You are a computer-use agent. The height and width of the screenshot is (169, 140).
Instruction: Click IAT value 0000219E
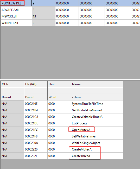(36, 104)
